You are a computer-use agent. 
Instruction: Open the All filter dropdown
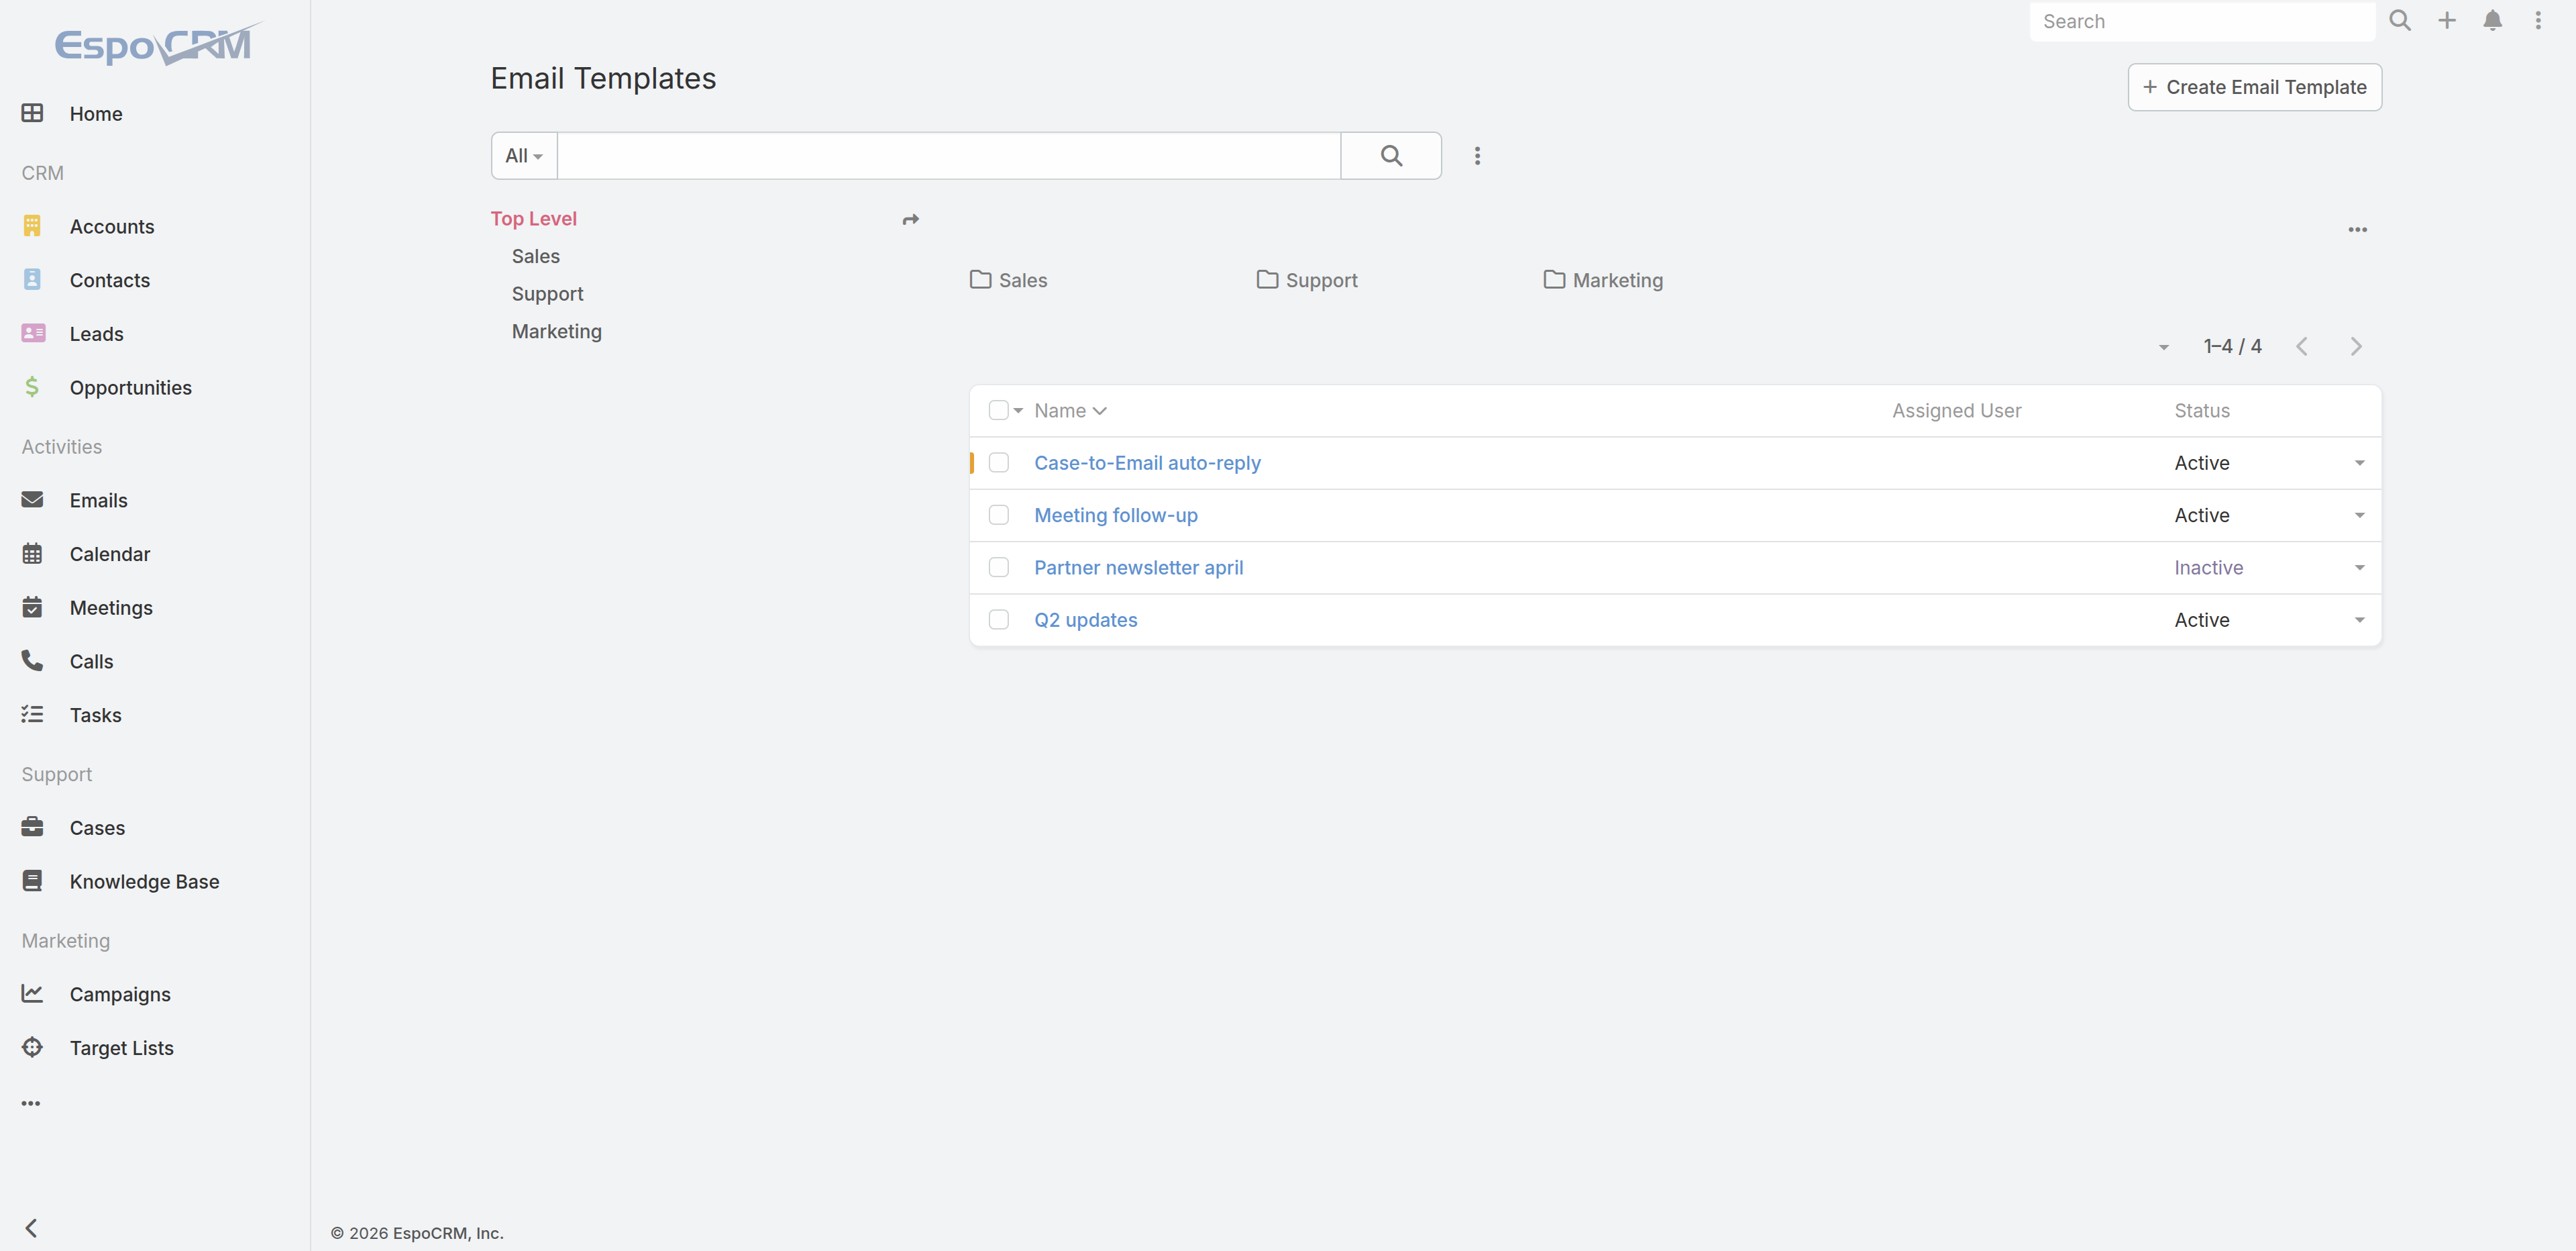(x=523, y=155)
